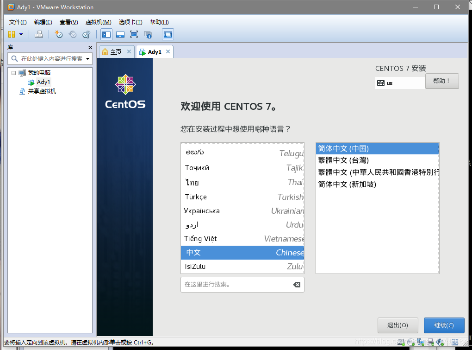
Task: Open the power options dropdown arrow
Action: click(x=21, y=34)
